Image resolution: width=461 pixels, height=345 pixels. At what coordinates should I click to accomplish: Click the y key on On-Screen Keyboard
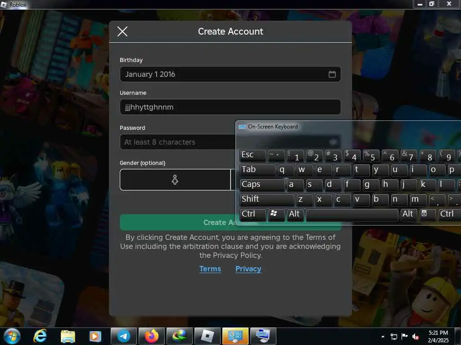click(x=380, y=170)
